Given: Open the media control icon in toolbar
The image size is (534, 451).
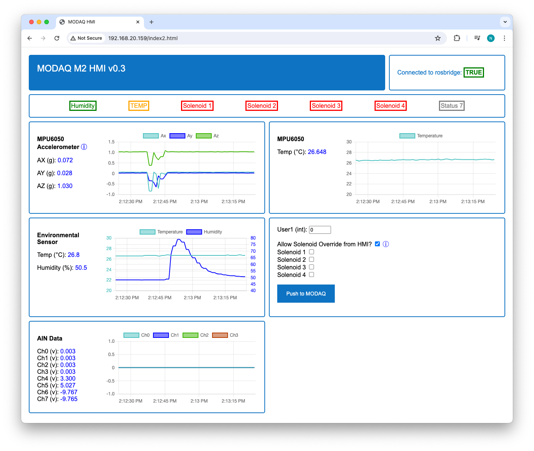Looking at the screenshot, I should pos(477,38).
